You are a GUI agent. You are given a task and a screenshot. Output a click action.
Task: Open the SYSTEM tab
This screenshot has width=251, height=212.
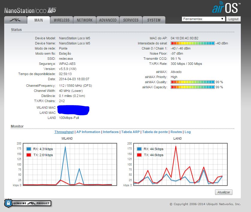[x=154, y=20]
